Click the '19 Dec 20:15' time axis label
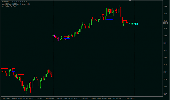 point(39,98)
